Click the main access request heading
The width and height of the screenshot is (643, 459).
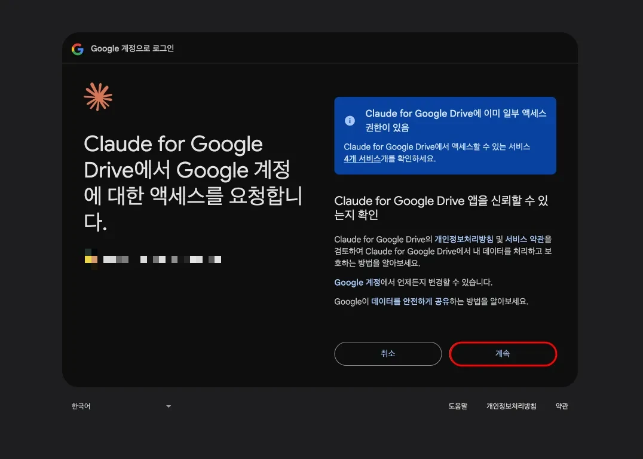pyautogui.click(x=193, y=182)
